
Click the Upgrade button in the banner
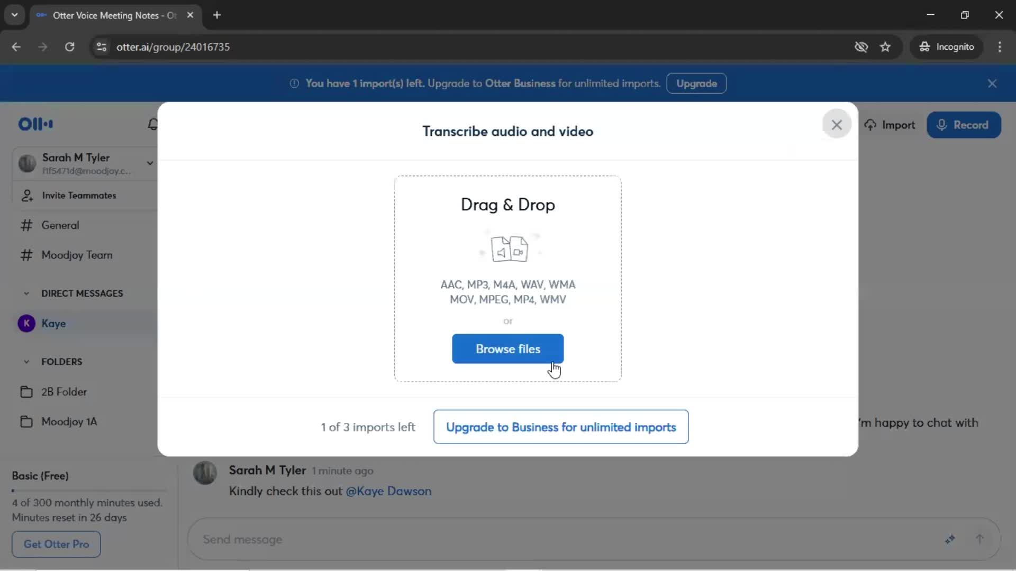[x=696, y=84]
